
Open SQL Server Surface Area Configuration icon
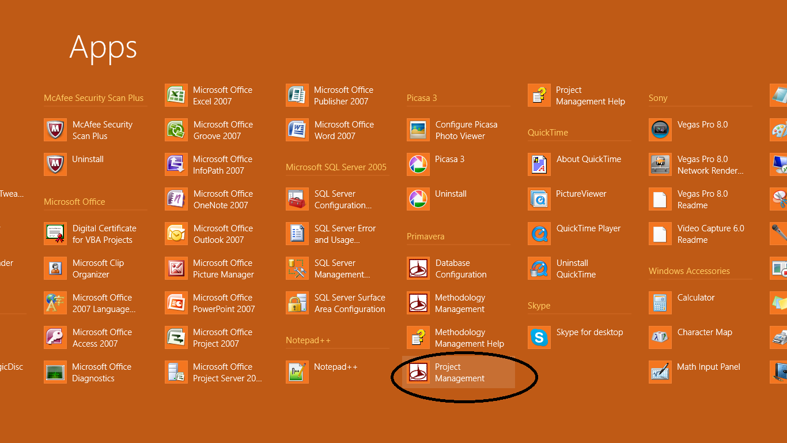297,303
